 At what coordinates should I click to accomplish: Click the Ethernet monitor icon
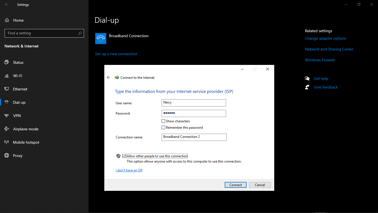(7, 89)
